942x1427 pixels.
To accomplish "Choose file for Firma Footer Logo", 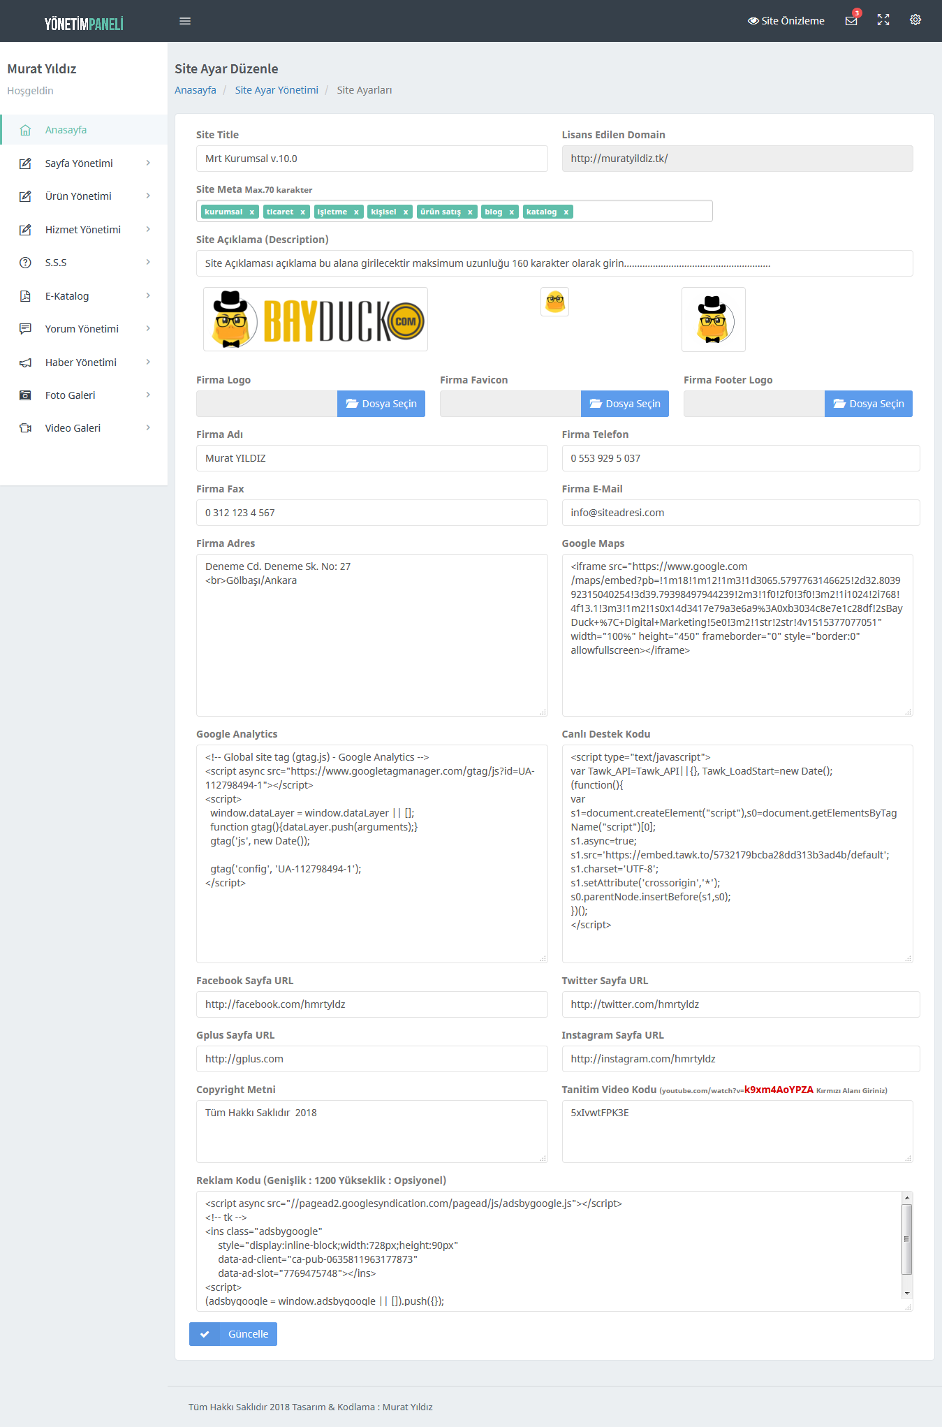I will [869, 404].
